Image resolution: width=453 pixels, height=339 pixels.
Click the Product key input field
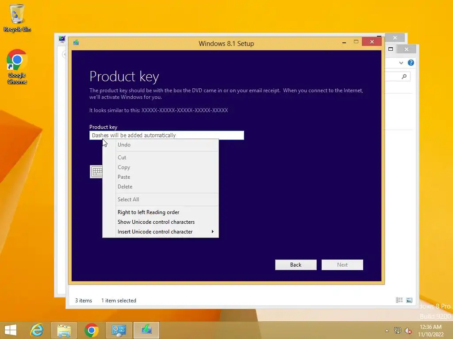coord(167,135)
